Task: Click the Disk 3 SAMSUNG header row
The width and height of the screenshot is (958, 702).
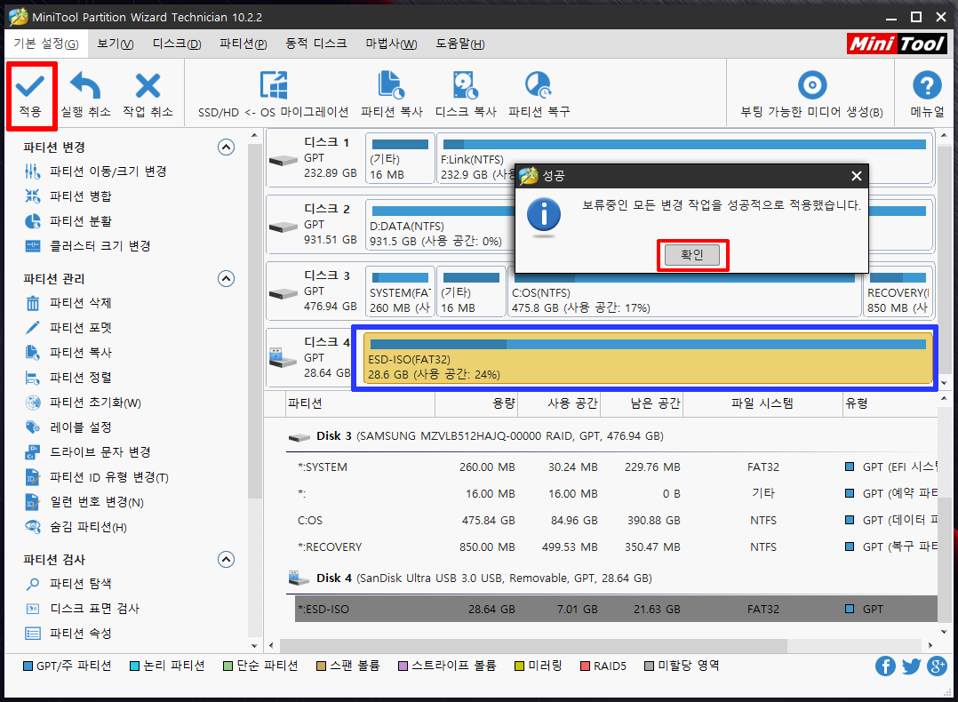Action: (611, 436)
